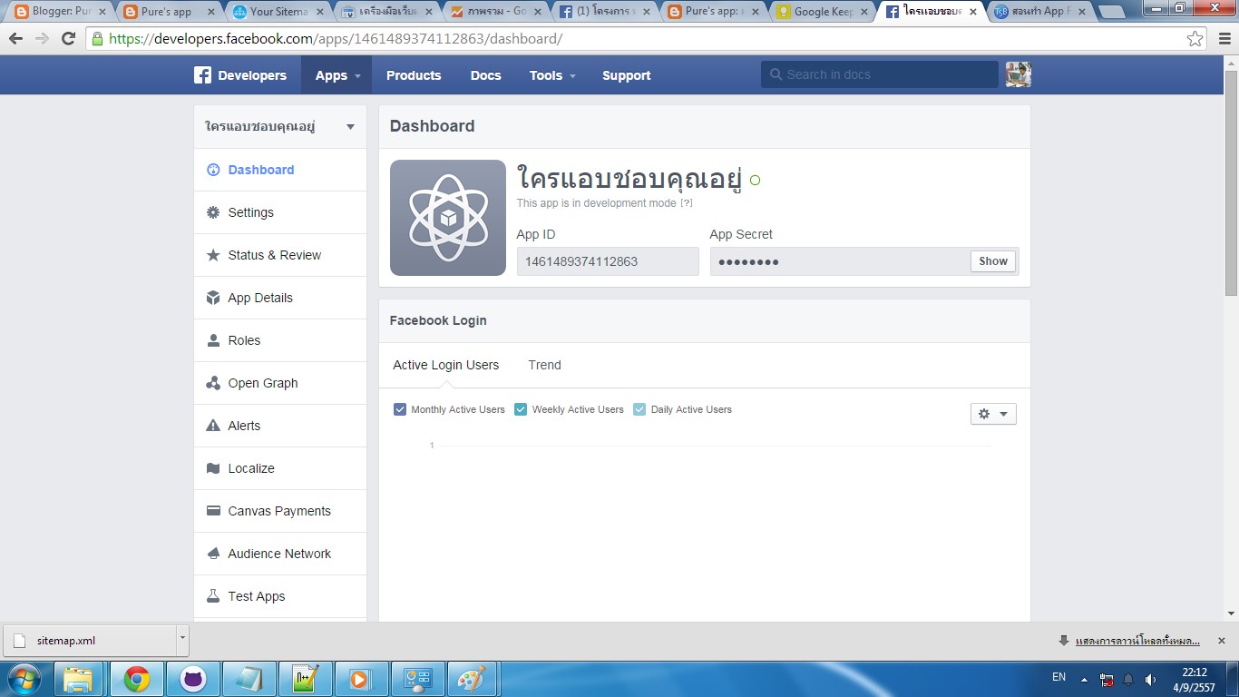Close the downloads bar
The height and width of the screenshot is (697, 1239).
tap(1222, 640)
